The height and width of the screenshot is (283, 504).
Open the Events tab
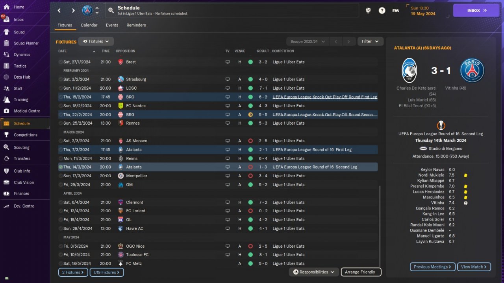[112, 25]
